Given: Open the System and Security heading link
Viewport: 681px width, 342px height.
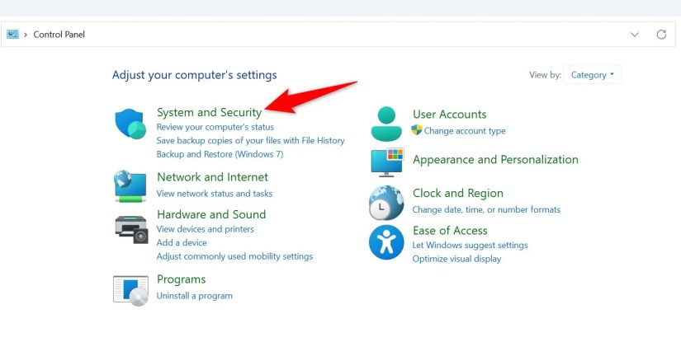Looking at the screenshot, I should coord(210,112).
